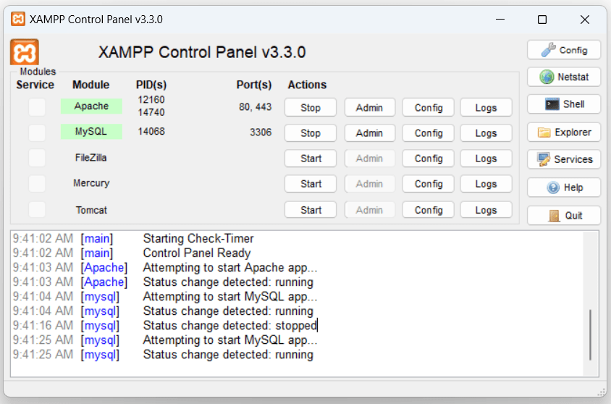Open Tomcat Logs menu

(486, 210)
